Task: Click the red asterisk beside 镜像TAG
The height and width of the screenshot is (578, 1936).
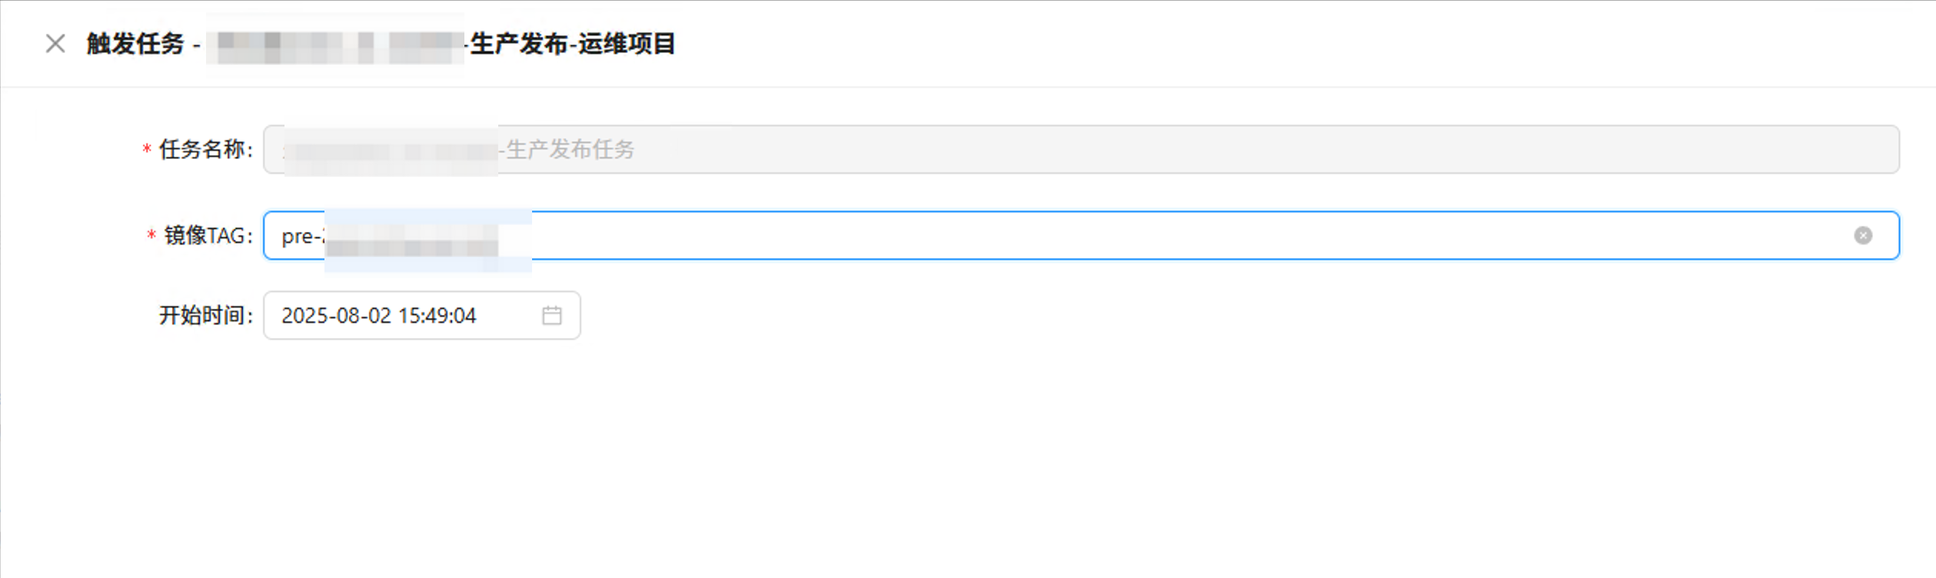Action: (x=151, y=235)
